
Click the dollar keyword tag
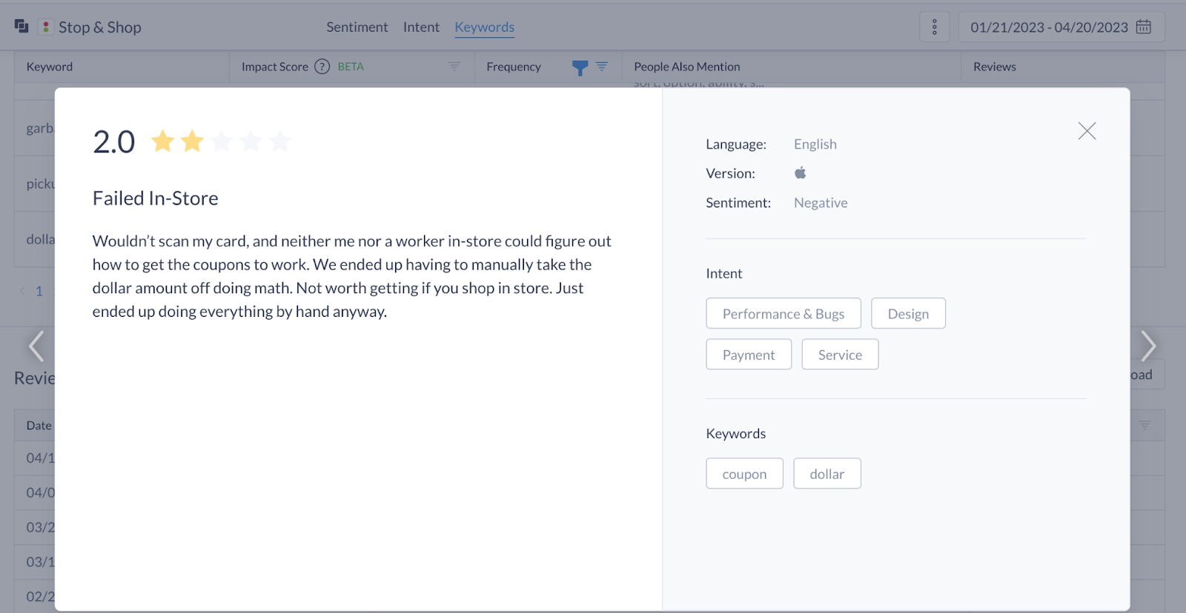827,474
